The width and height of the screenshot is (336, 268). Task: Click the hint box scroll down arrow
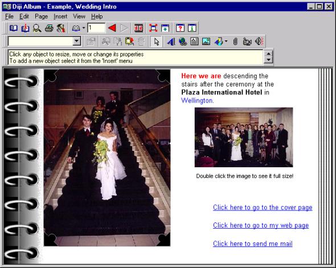(268, 60)
